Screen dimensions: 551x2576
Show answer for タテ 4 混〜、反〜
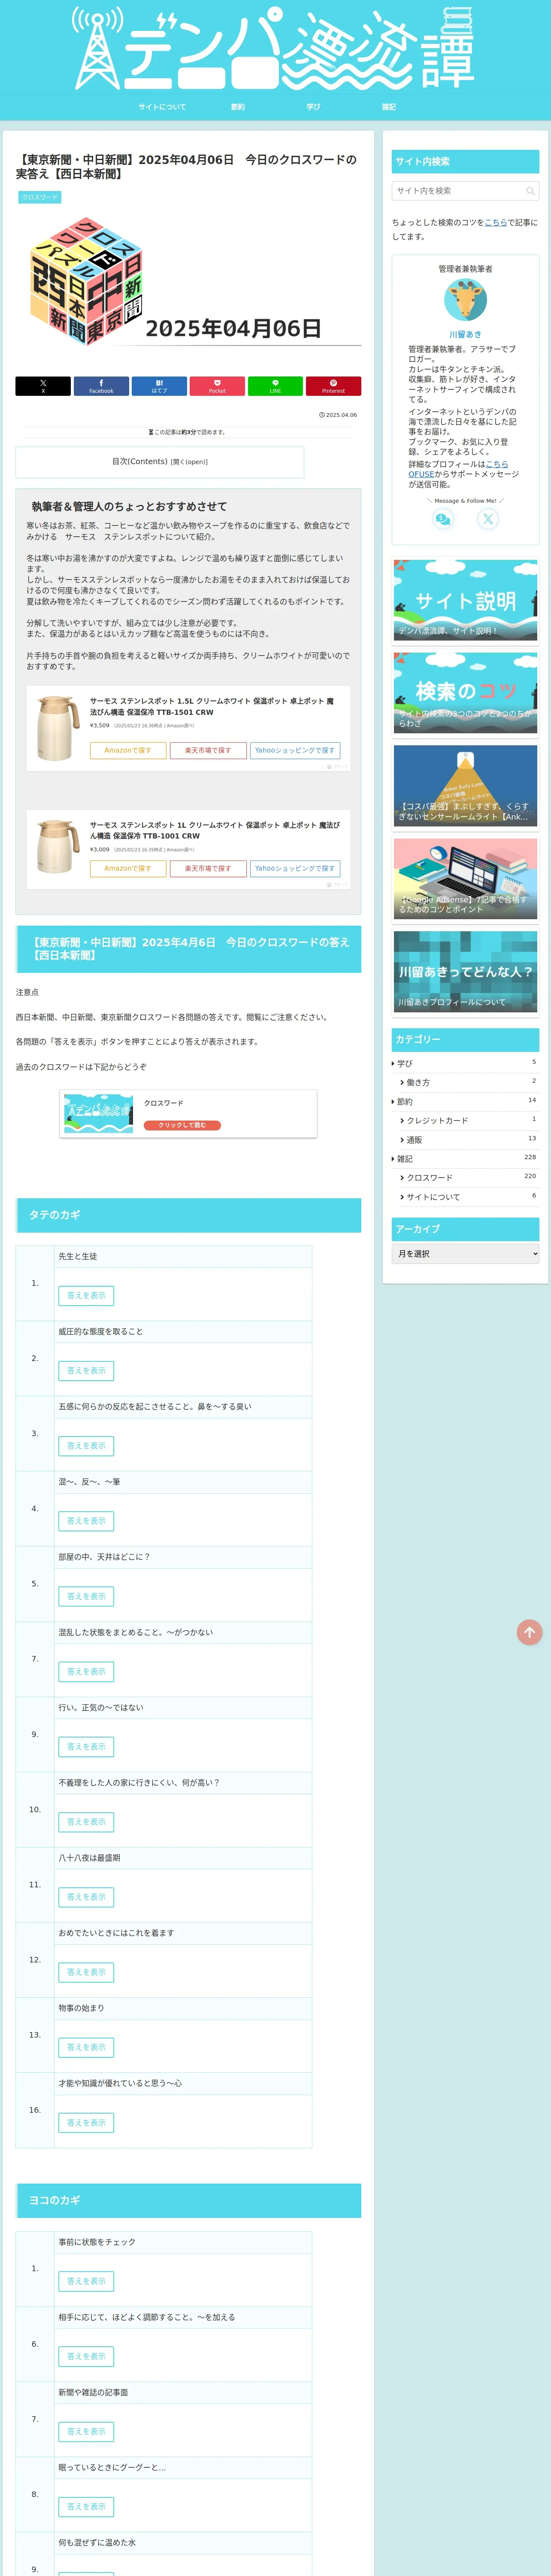pyautogui.click(x=86, y=1521)
